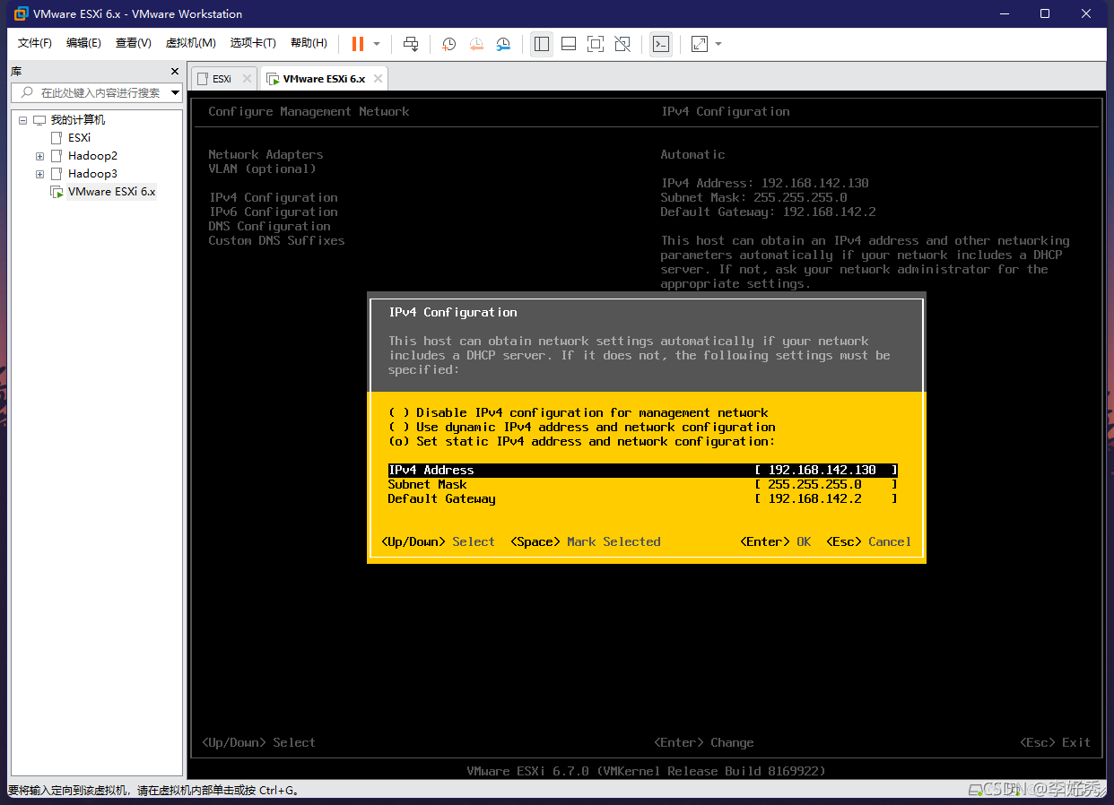Click VLAN (optional) menu entry
This screenshot has width=1114, height=805.
[x=262, y=169]
